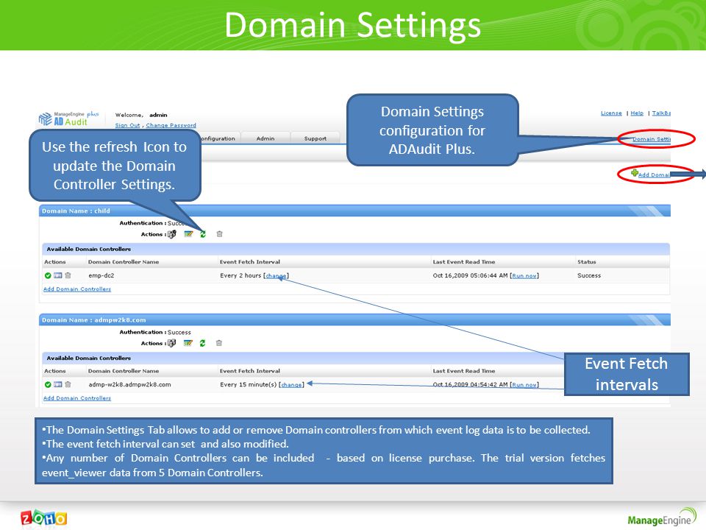Viewport: 706px width, 530px height.
Task: Click the 'emp-dc2' controller name
Action: 101,275
